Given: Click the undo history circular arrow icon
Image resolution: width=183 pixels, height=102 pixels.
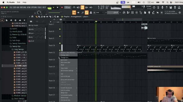Looking at the screenshot, I should [x=154, y=7].
